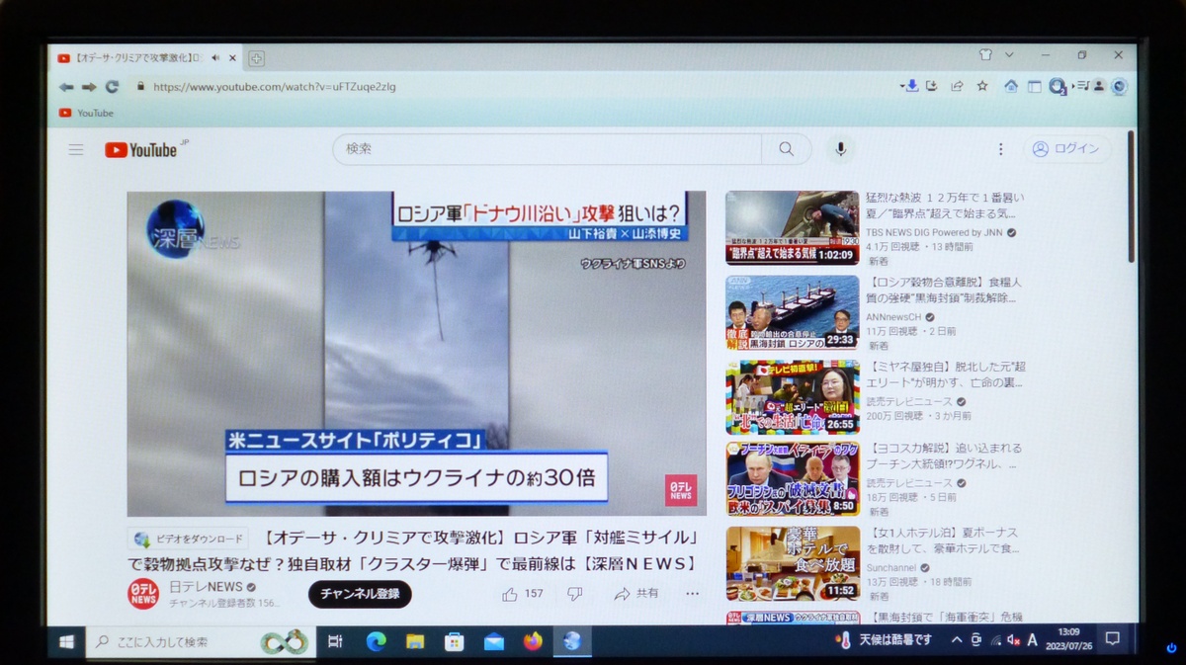Subscribe with チャンネル登録 button
The height and width of the screenshot is (665, 1186).
pyautogui.click(x=360, y=594)
